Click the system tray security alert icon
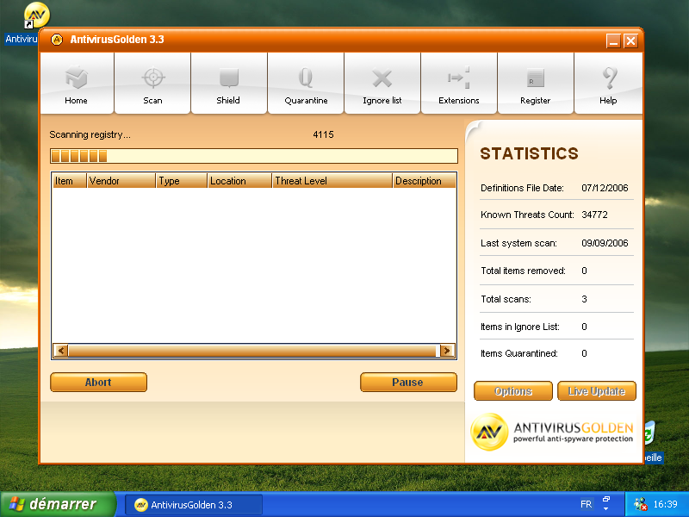Screen dimensions: 689x517 [x=640, y=504]
